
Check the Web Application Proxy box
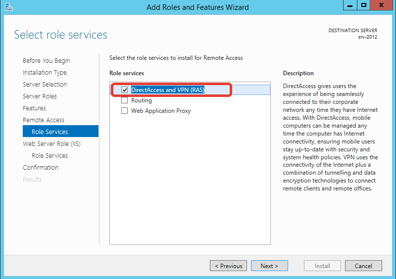pyautogui.click(x=125, y=111)
